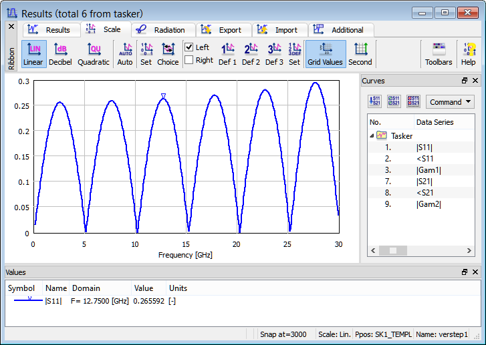Open the Command dropdown in Curves
The width and height of the screenshot is (486, 345).
tap(450, 102)
